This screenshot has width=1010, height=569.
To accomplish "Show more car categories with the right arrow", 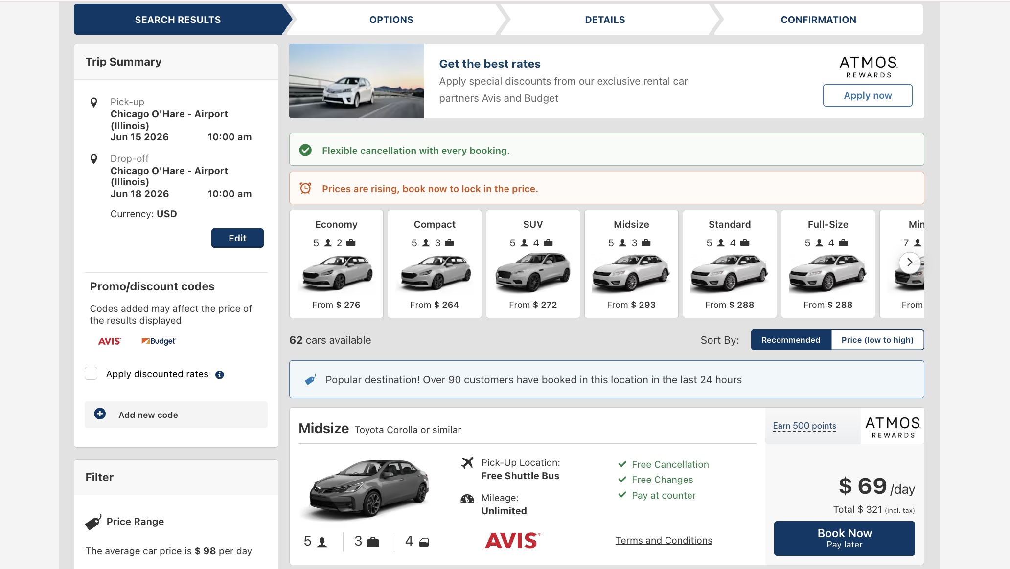I will coord(910,263).
